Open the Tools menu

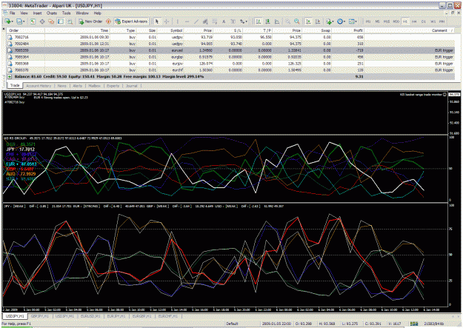[66, 13]
